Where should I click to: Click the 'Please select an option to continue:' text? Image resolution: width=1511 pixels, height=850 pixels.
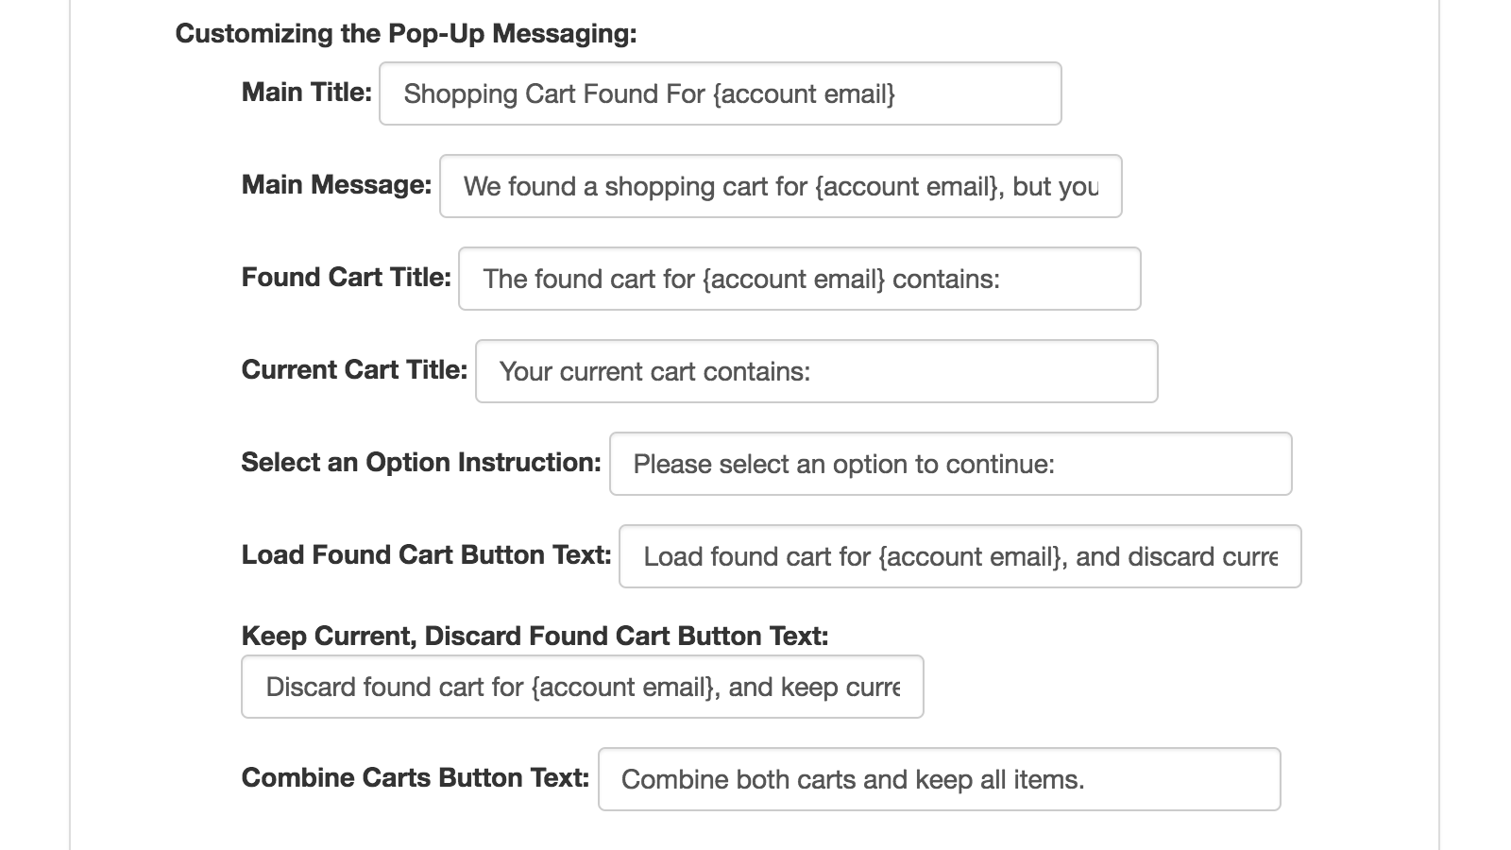pyautogui.click(x=847, y=464)
